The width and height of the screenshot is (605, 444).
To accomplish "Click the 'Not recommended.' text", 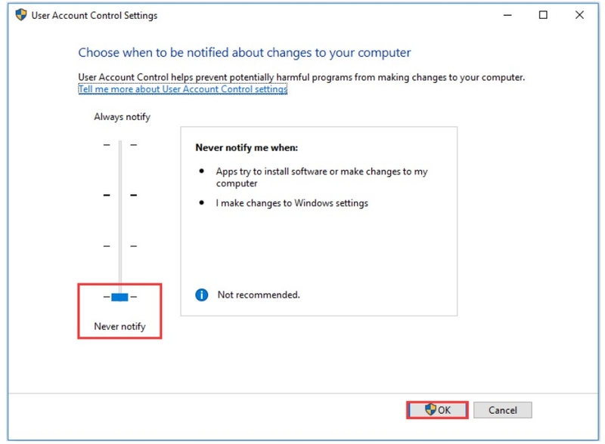I will 259,294.
